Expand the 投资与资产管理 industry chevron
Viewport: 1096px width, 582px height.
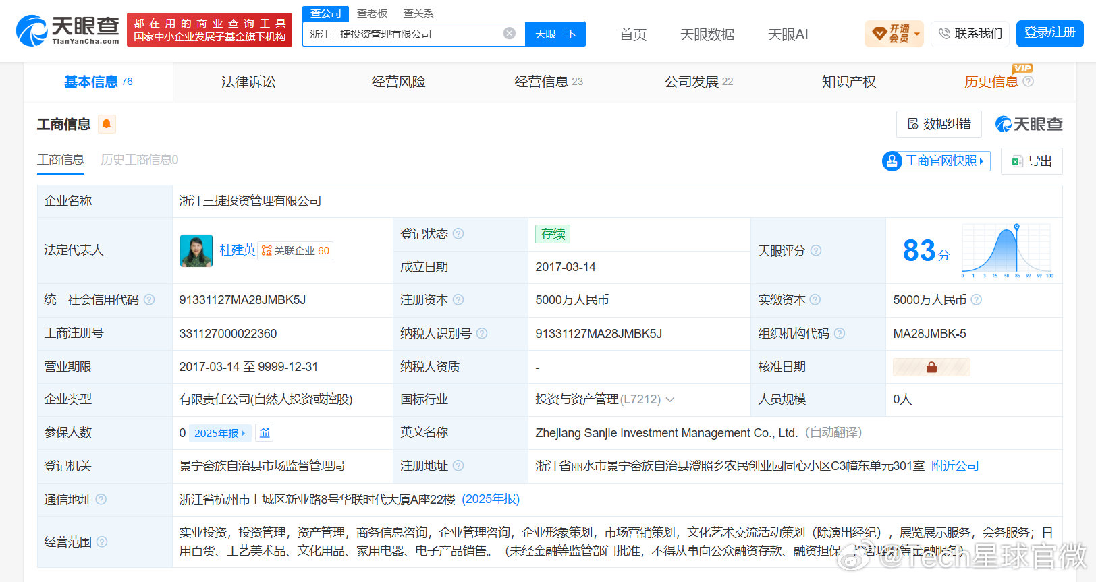[670, 399]
